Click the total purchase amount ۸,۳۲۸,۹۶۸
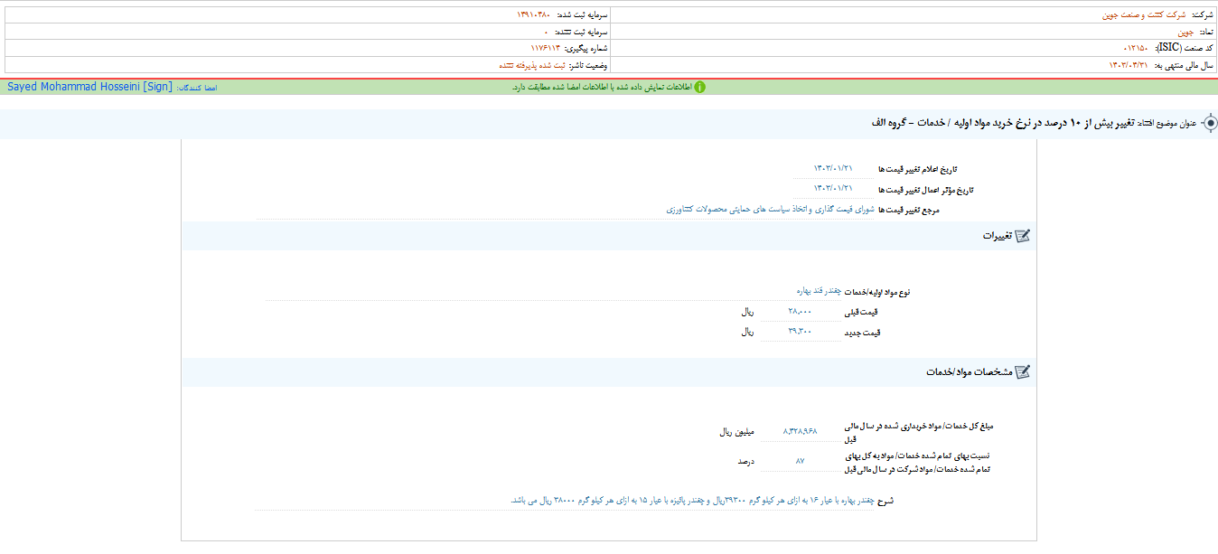This screenshot has width=1218, height=554. click(801, 432)
